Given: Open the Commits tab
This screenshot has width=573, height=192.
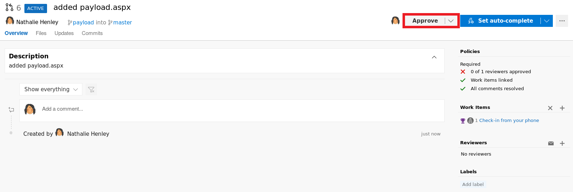Looking at the screenshot, I should coord(92,33).
